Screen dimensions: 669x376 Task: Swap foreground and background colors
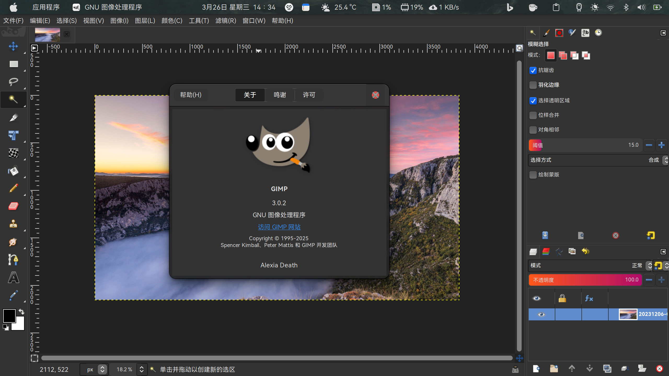pos(21,312)
